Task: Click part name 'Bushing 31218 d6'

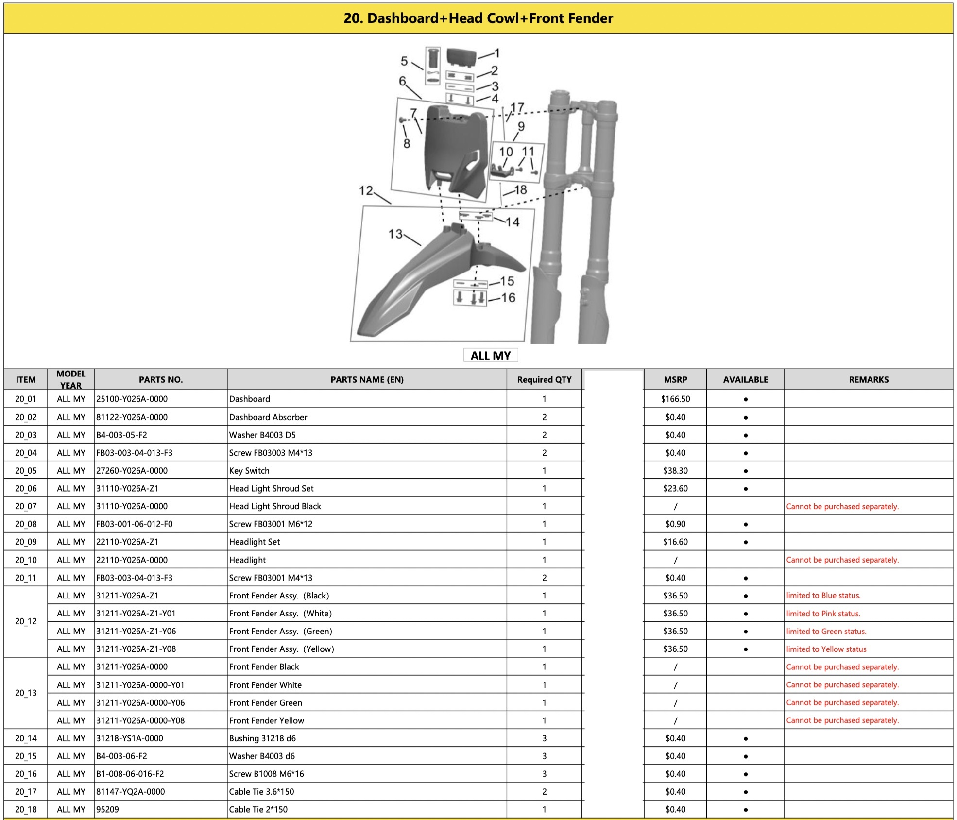Action: point(262,738)
